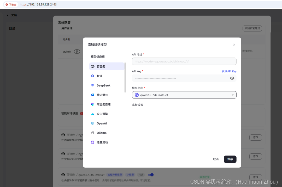The height and width of the screenshot is (187, 282).
Task: Show the API Key with eye icon
Action: (x=232, y=78)
